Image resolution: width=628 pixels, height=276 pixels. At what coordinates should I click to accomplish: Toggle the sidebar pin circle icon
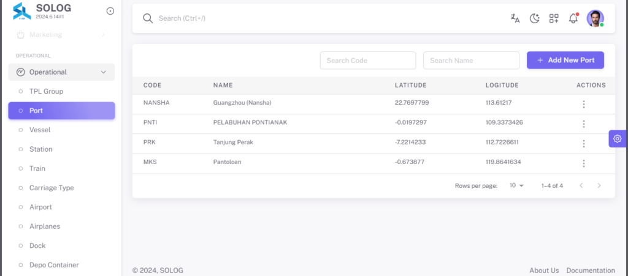[110, 11]
